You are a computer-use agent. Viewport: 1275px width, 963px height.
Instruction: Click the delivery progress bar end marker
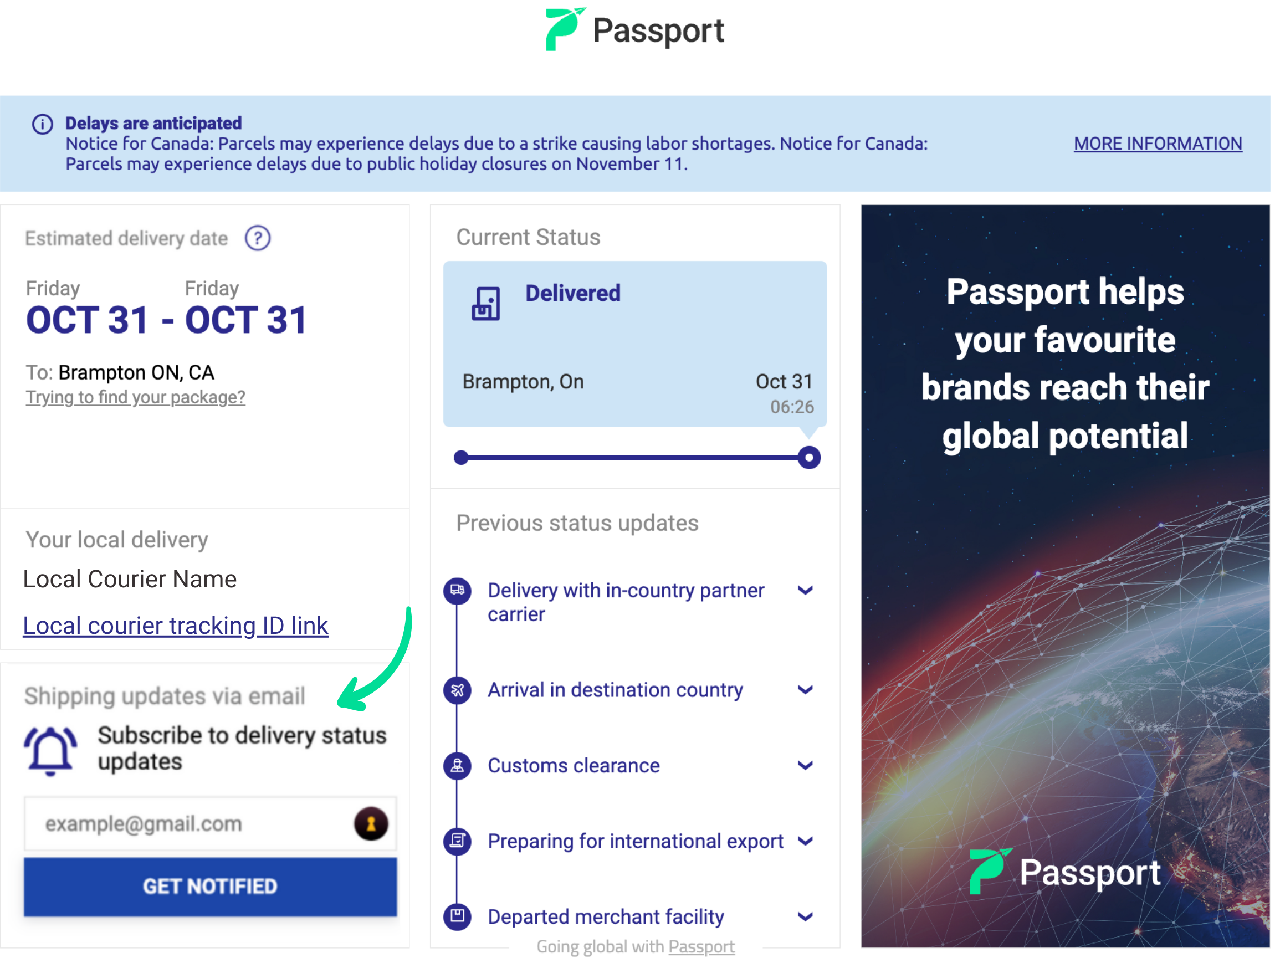tap(808, 458)
